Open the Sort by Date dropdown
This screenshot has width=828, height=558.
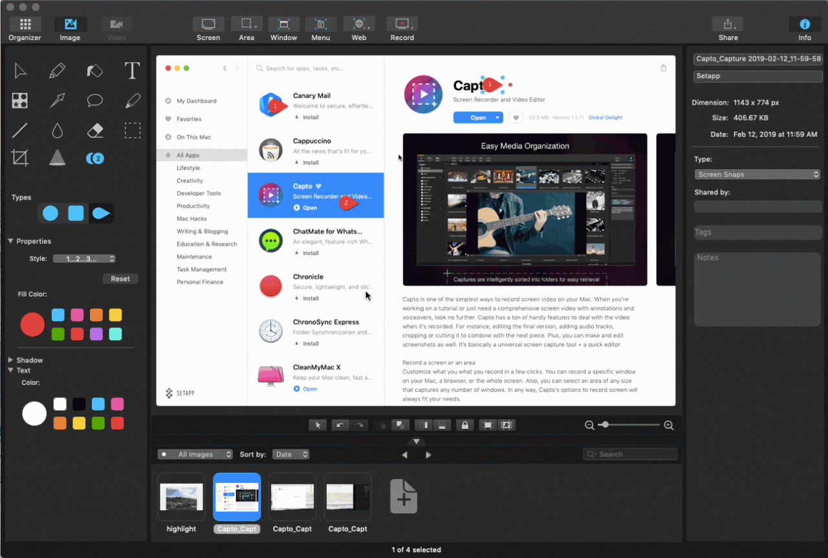290,454
